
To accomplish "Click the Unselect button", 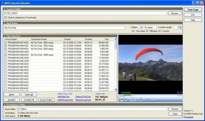I will point(12,100).
